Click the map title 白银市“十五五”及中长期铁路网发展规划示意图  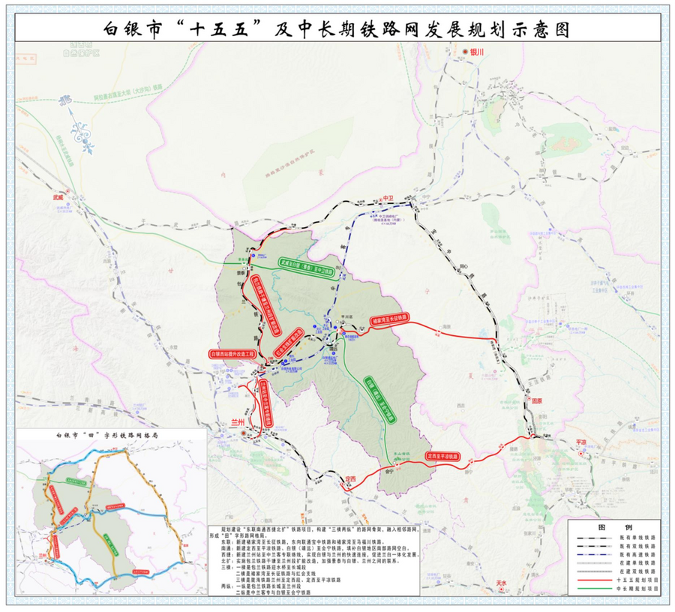click(x=337, y=27)
